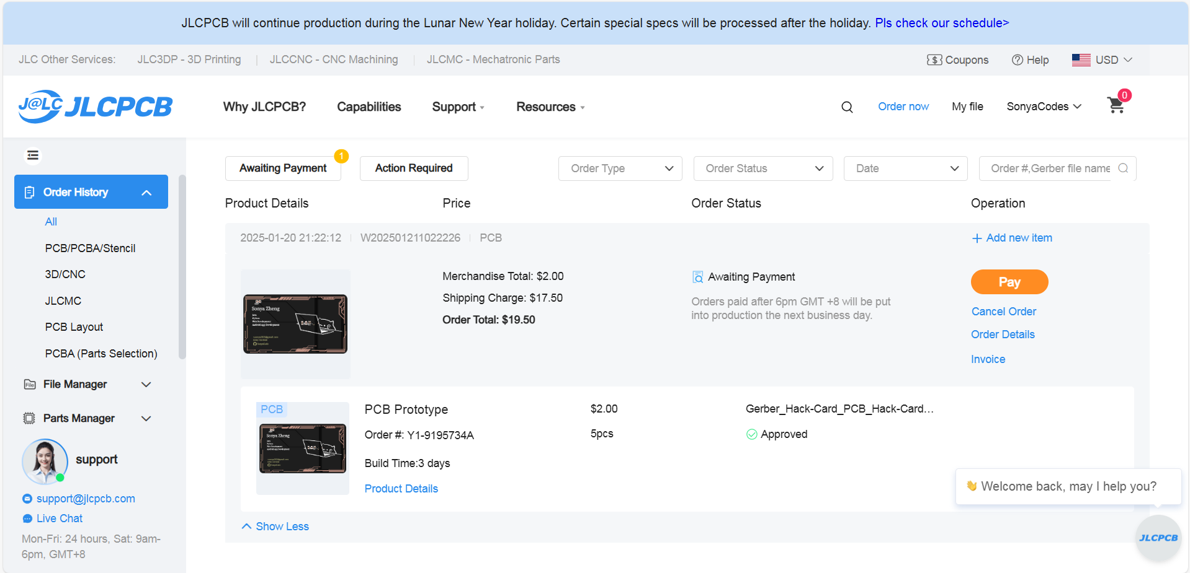Screen dimensions: 1190x573
Task: Select the Action Required tab
Action: tap(414, 168)
